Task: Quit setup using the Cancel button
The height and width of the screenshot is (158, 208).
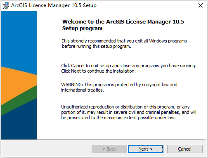Action: click(185, 149)
